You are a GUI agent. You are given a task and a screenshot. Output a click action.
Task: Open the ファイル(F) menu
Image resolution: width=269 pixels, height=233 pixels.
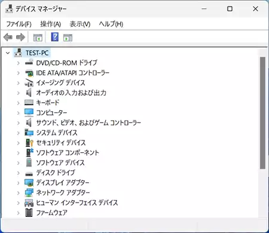pyautogui.click(x=19, y=24)
